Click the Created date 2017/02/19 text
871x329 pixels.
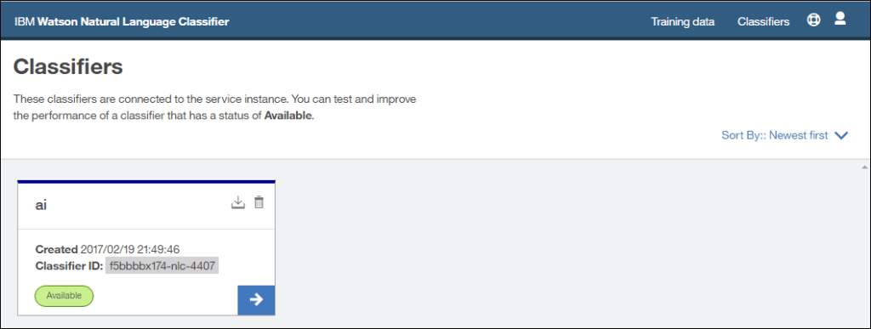(x=130, y=249)
